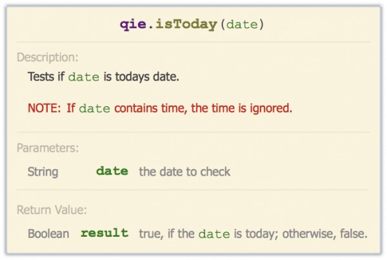Click the 'is todays date.' text
Screen dimensions: 387x260
141,77
